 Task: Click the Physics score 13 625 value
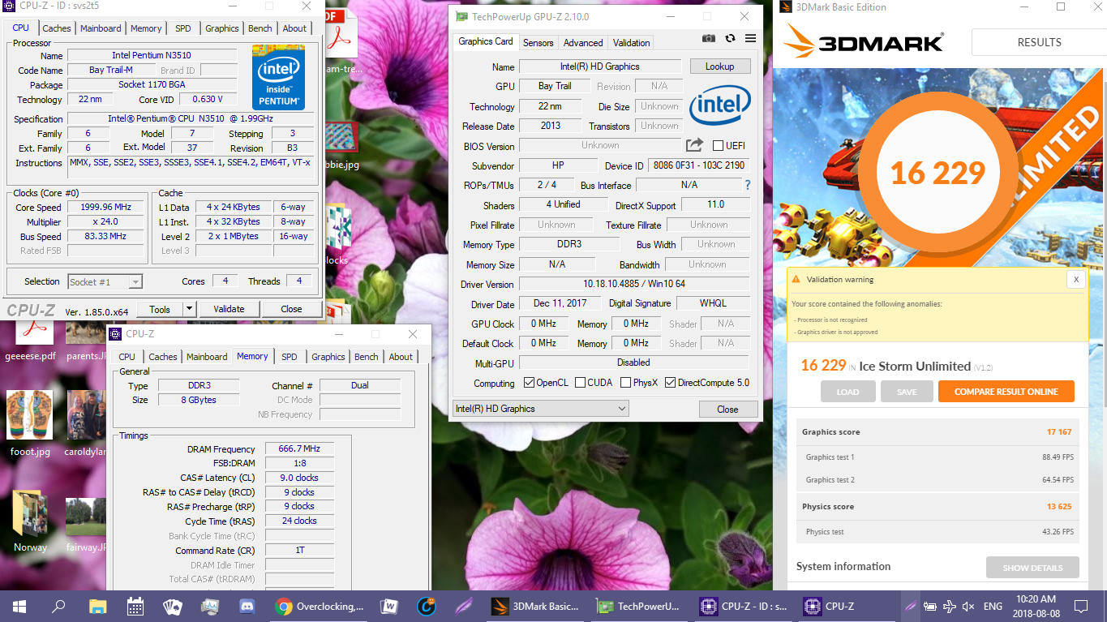1059,507
